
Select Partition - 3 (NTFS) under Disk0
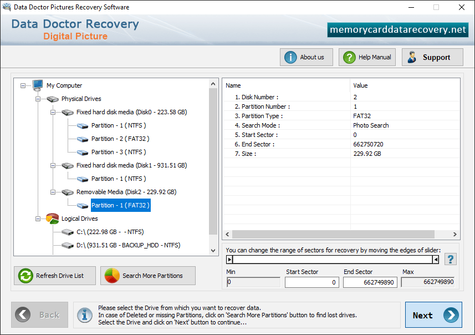[119, 152]
